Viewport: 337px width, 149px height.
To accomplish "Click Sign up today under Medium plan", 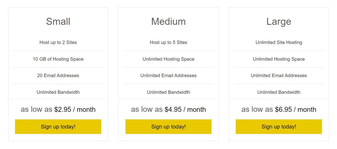I will pyautogui.click(x=168, y=126).
